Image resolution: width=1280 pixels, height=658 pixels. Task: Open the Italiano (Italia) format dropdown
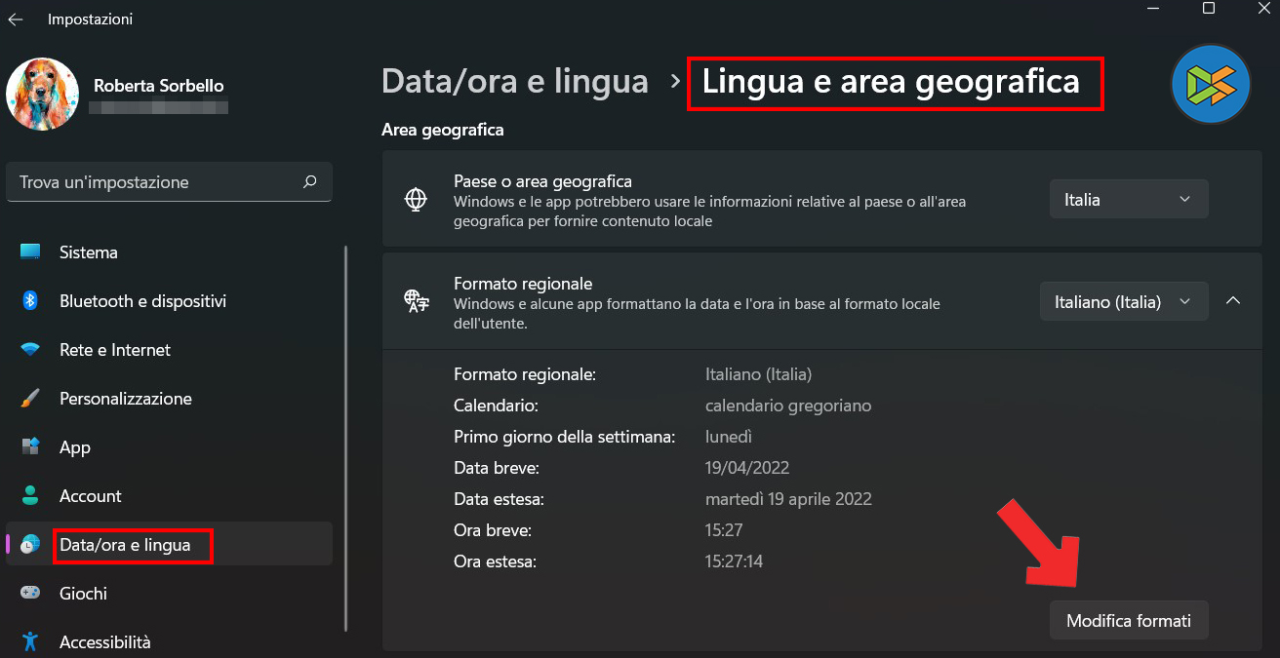click(1124, 302)
